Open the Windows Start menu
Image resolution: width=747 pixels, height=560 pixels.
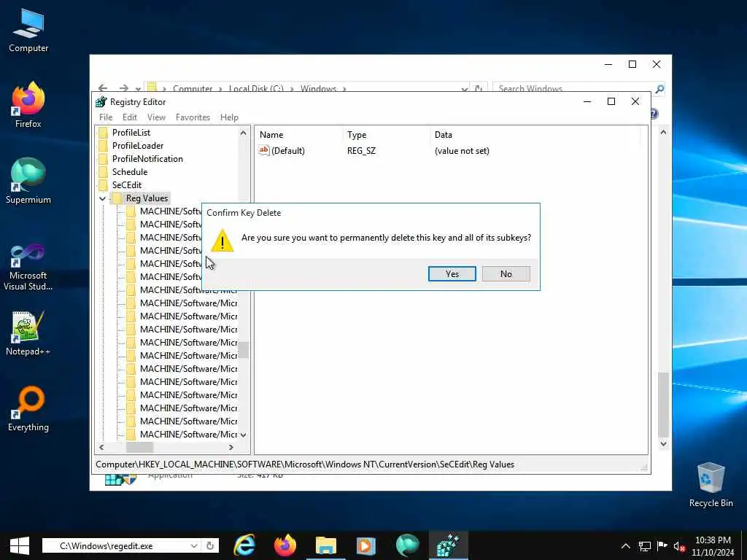[20, 545]
